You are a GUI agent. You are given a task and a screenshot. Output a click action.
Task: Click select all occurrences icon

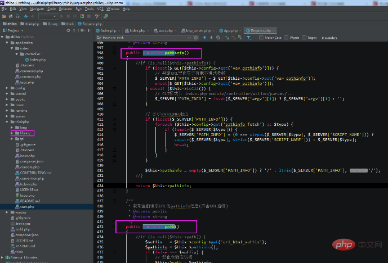(240, 38)
